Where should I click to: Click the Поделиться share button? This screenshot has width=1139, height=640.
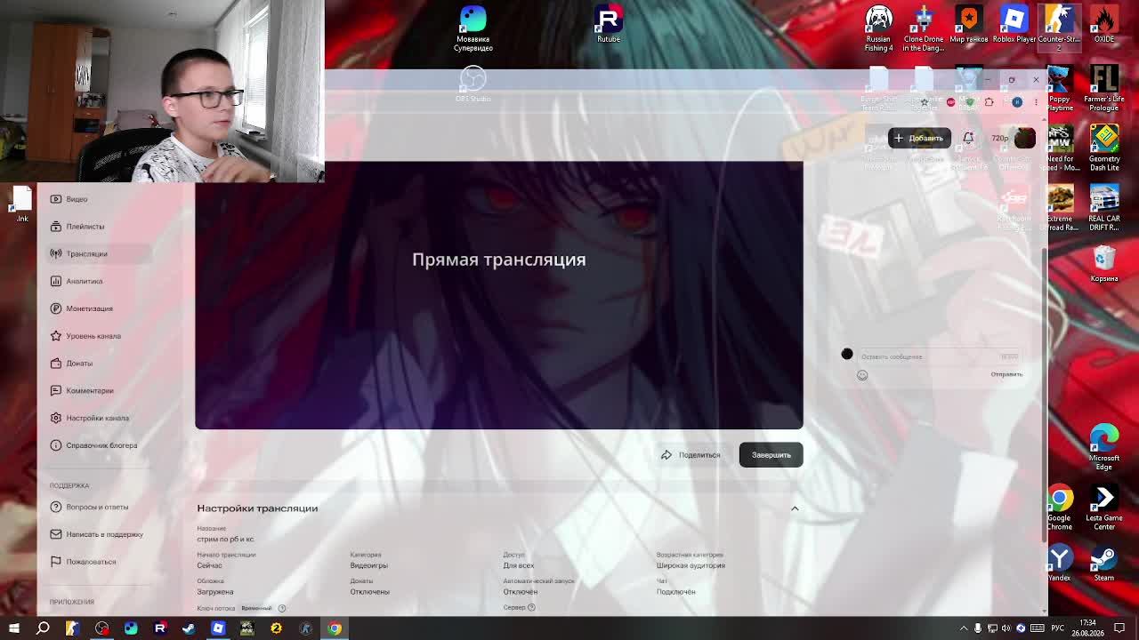pyautogui.click(x=691, y=455)
